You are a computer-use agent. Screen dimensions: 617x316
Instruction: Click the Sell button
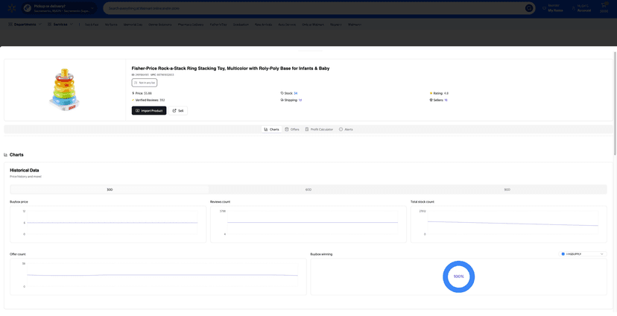click(x=178, y=111)
